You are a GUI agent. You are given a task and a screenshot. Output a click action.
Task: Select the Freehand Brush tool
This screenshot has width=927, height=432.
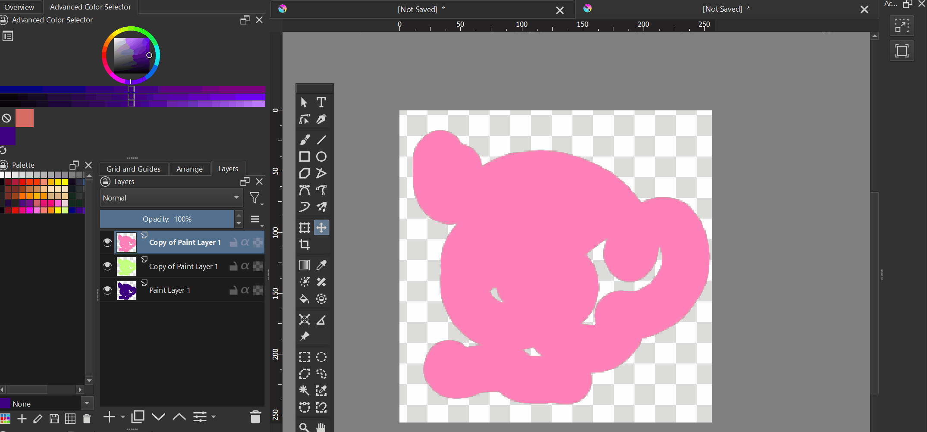[x=304, y=140]
